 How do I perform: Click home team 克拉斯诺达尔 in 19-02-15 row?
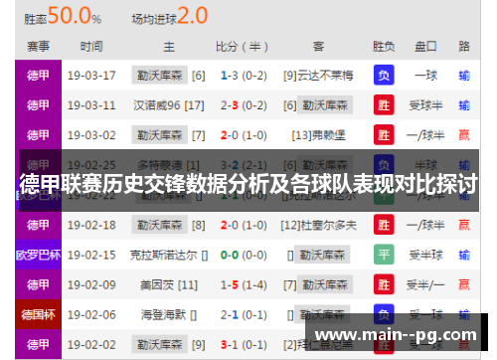coord(169,255)
